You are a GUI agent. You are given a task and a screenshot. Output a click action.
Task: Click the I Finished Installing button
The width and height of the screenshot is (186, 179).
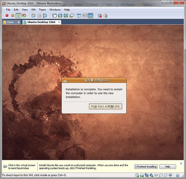pos(146,166)
